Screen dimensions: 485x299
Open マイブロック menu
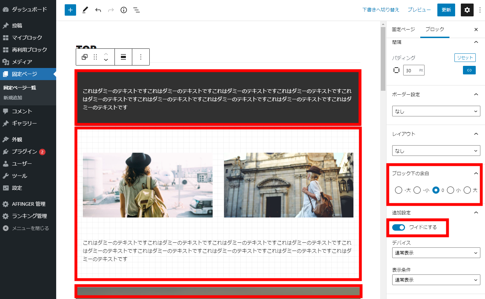pyautogui.click(x=28, y=38)
